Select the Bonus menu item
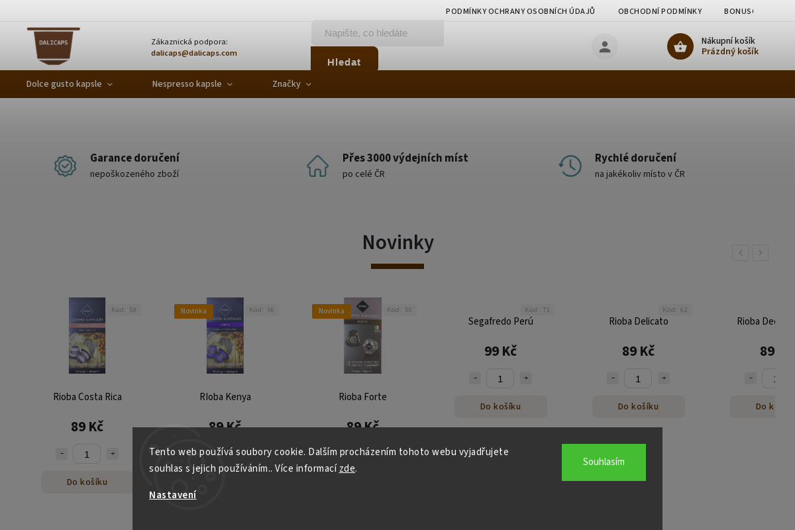 pos(737,11)
